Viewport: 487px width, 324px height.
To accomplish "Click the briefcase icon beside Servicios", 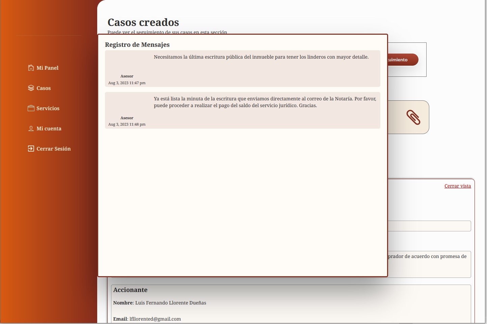I will 31,108.
